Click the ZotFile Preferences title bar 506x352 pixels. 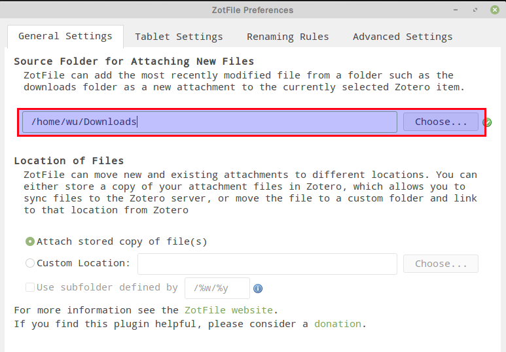[x=253, y=10]
